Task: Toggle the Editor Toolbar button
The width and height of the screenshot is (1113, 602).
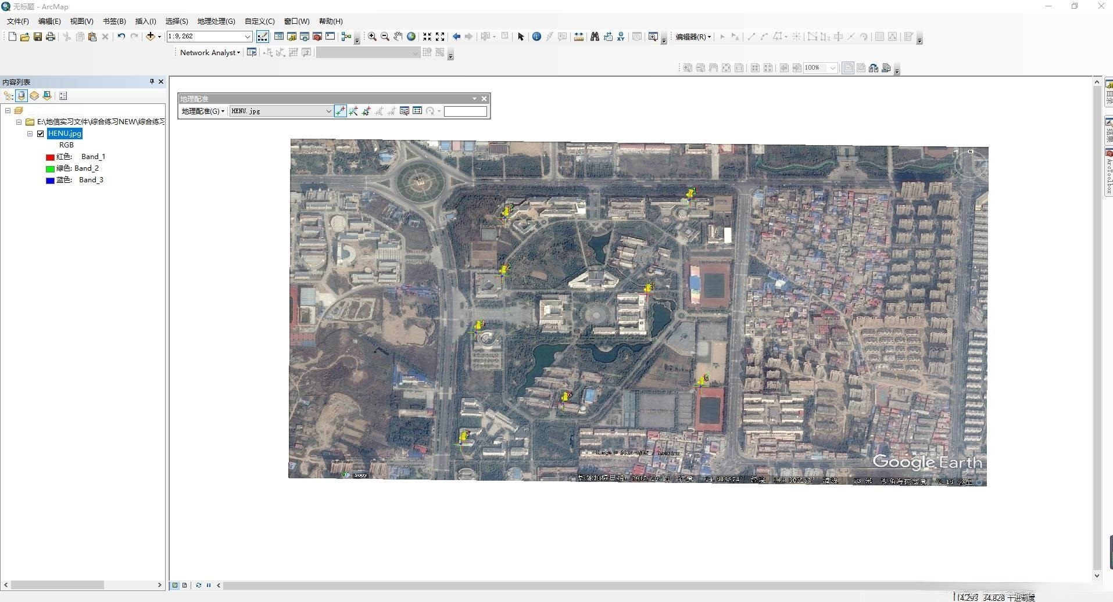Action: 263,37
